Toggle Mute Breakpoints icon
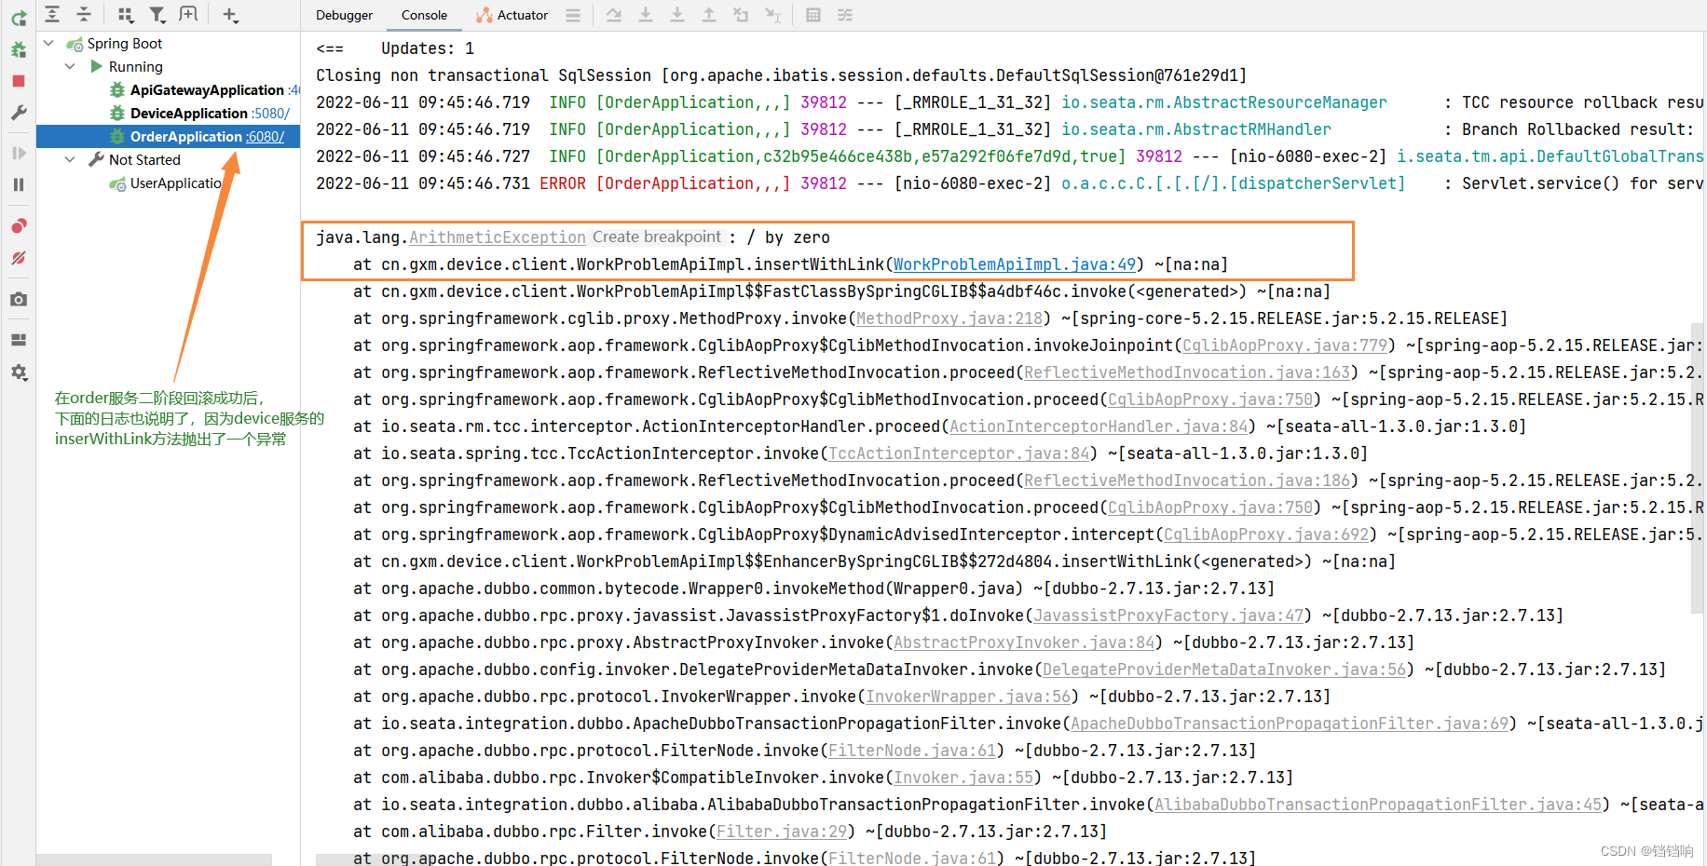 [19, 258]
